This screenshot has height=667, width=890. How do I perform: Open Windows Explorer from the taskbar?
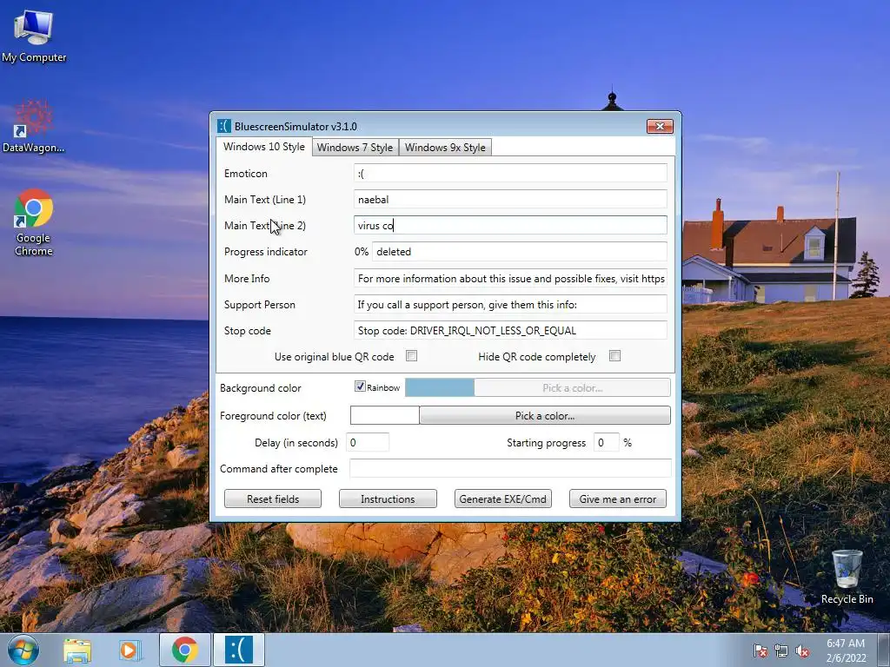[x=77, y=650]
